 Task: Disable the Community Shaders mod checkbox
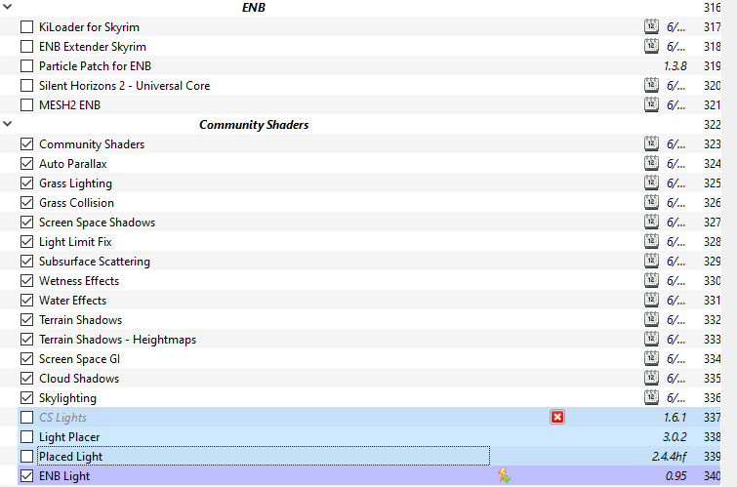tap(26, 143)
